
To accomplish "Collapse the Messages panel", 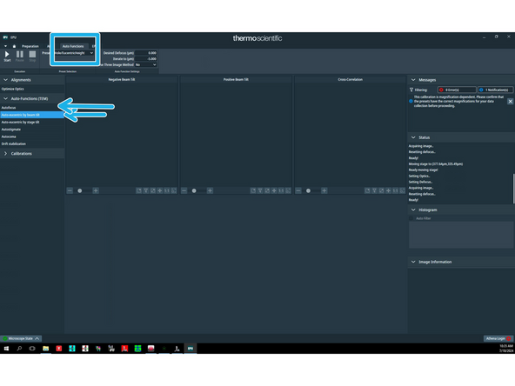I will 413,80.
